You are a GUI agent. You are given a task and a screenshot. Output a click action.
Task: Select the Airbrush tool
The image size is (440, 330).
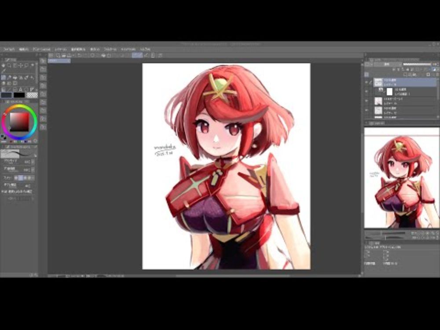[21, 78]
